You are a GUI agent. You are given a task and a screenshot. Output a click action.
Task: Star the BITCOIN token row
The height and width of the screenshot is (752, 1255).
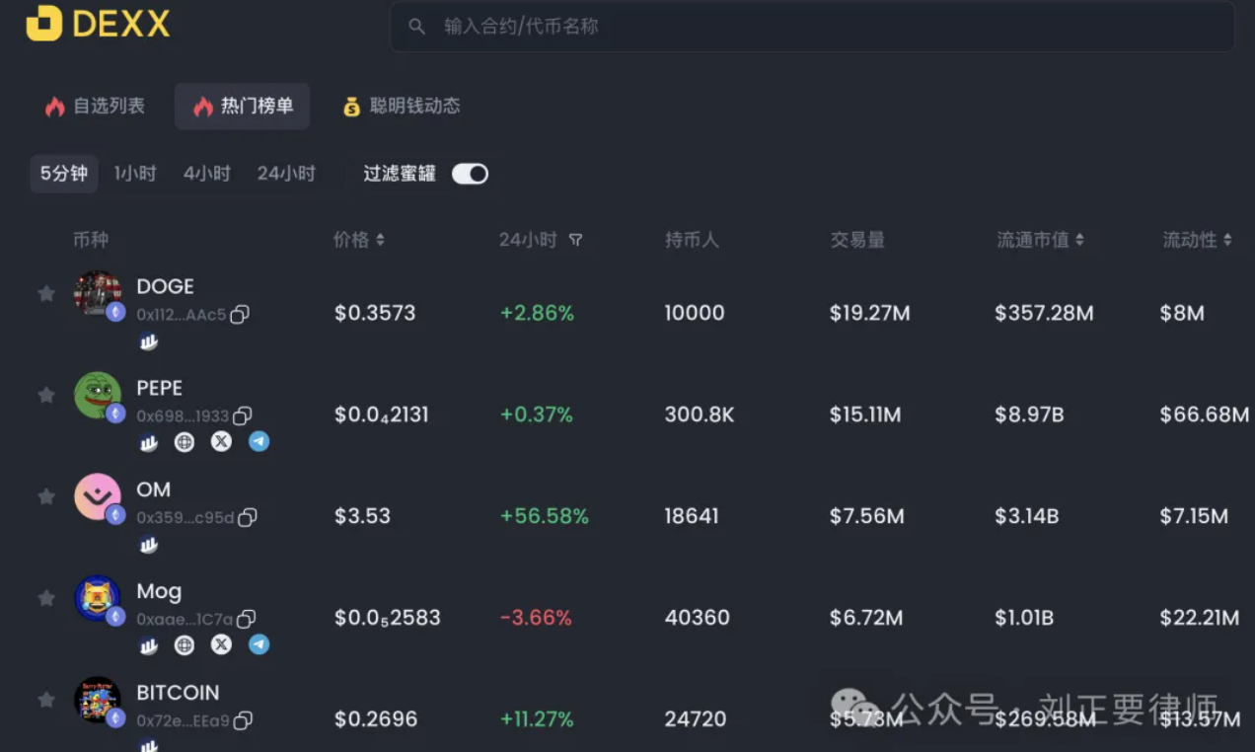(x=45, y=699)
